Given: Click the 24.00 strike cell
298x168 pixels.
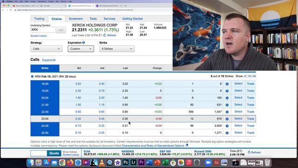Looking at the screenshot, I should tap(45, 126).
